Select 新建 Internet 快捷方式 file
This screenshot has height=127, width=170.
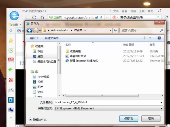82,61
